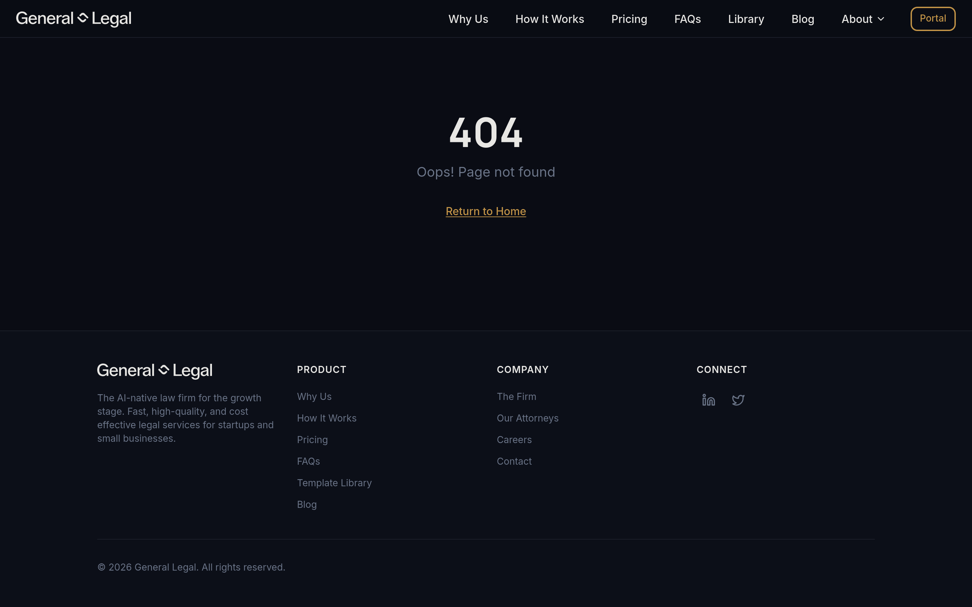This screenshot has height=607, width=972.
Task: Click the Return to Home link
Action: coord(486,211)
